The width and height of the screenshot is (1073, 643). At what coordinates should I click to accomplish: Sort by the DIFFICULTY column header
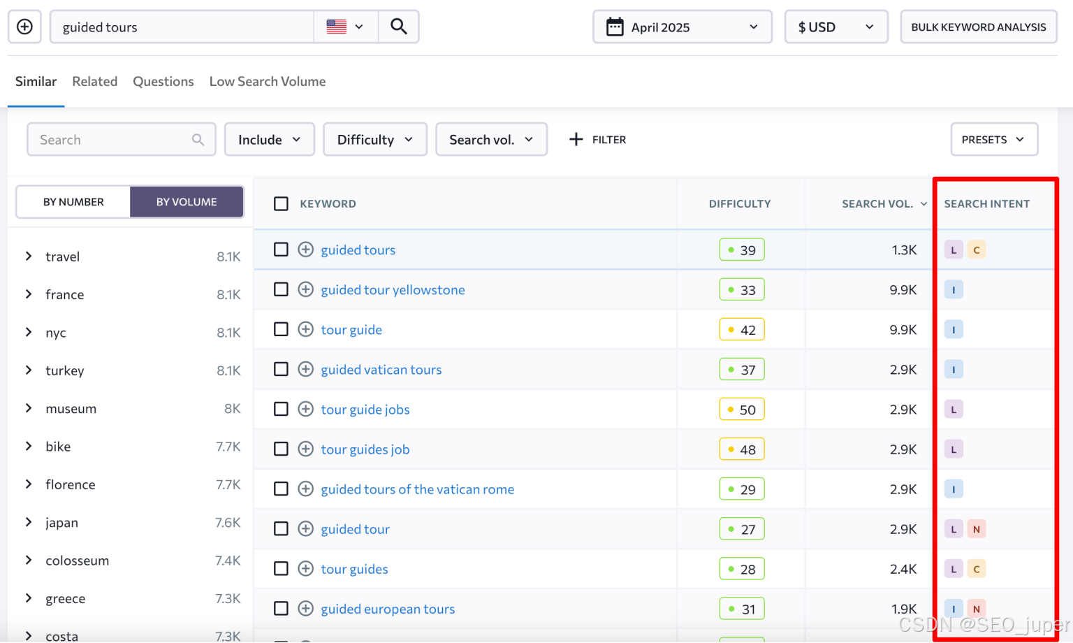(740, 203)
